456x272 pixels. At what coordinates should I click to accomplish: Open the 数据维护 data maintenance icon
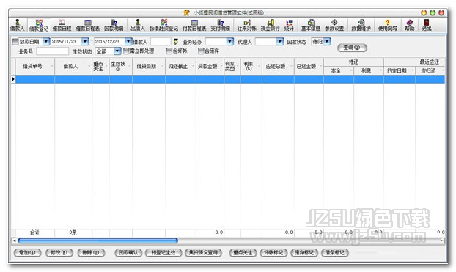[361, 25]
